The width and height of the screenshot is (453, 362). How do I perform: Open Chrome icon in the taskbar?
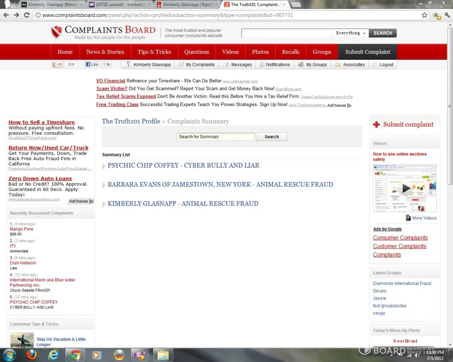pyautogui.click(x=75, y=355)
